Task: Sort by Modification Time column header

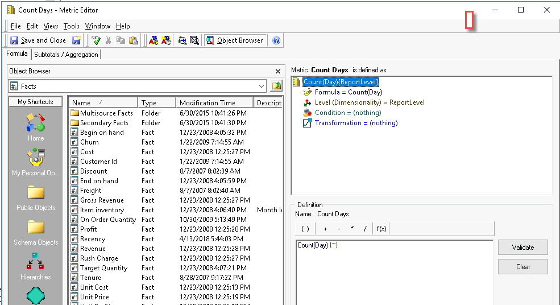Action: click(214, 102)
